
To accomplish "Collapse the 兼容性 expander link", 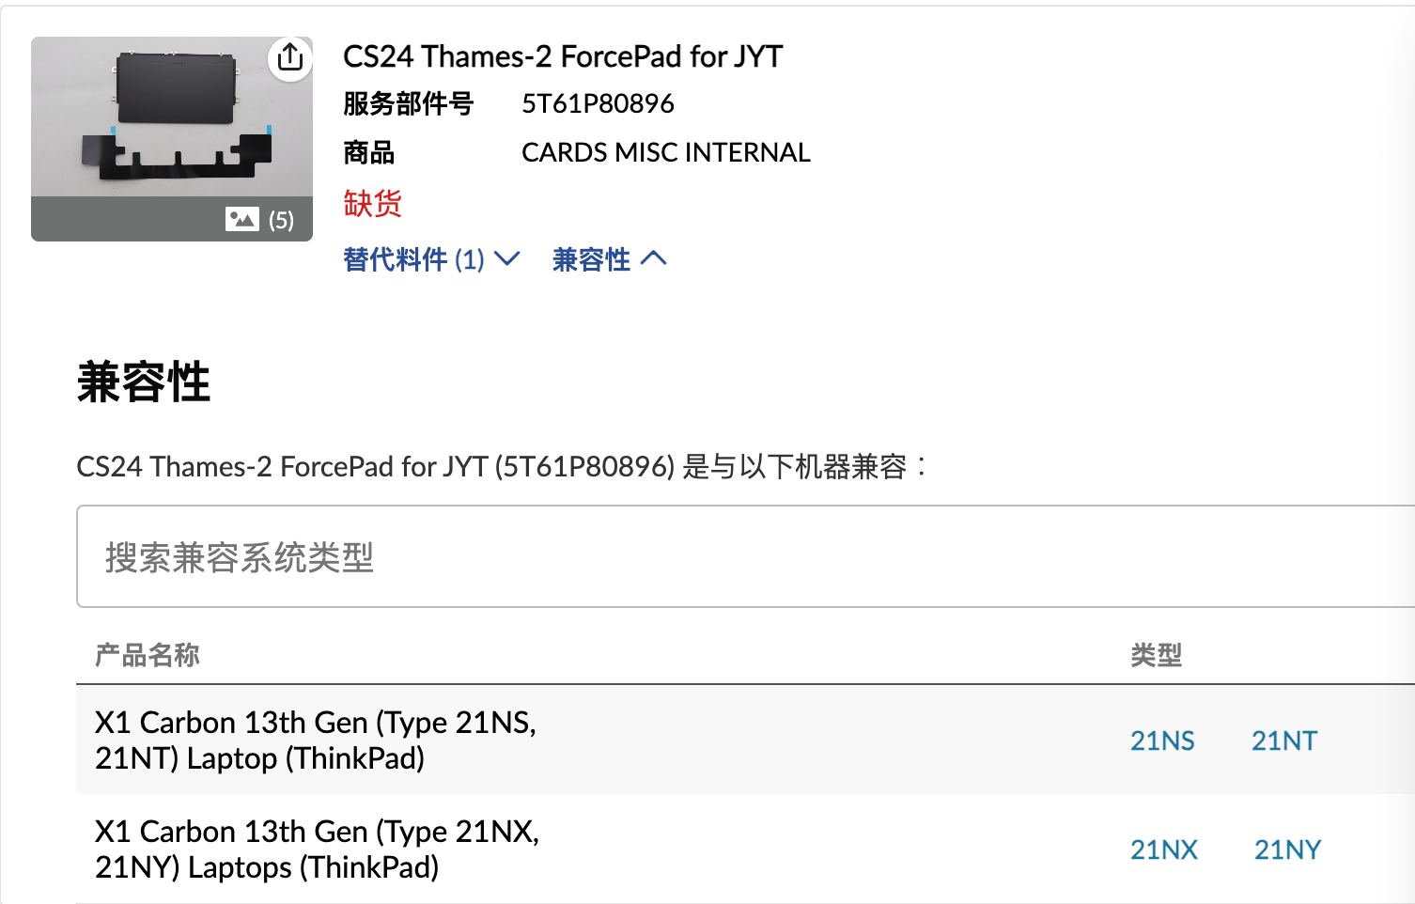I will [609, 259].
